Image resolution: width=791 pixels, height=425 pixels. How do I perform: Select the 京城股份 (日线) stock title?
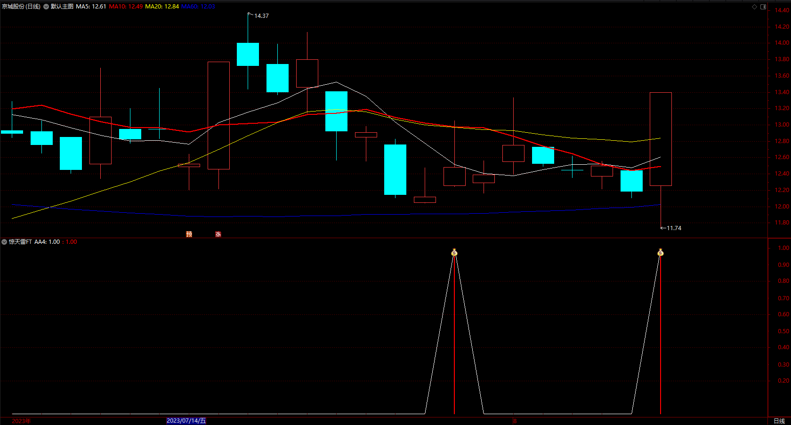click(x=21, y=7)
